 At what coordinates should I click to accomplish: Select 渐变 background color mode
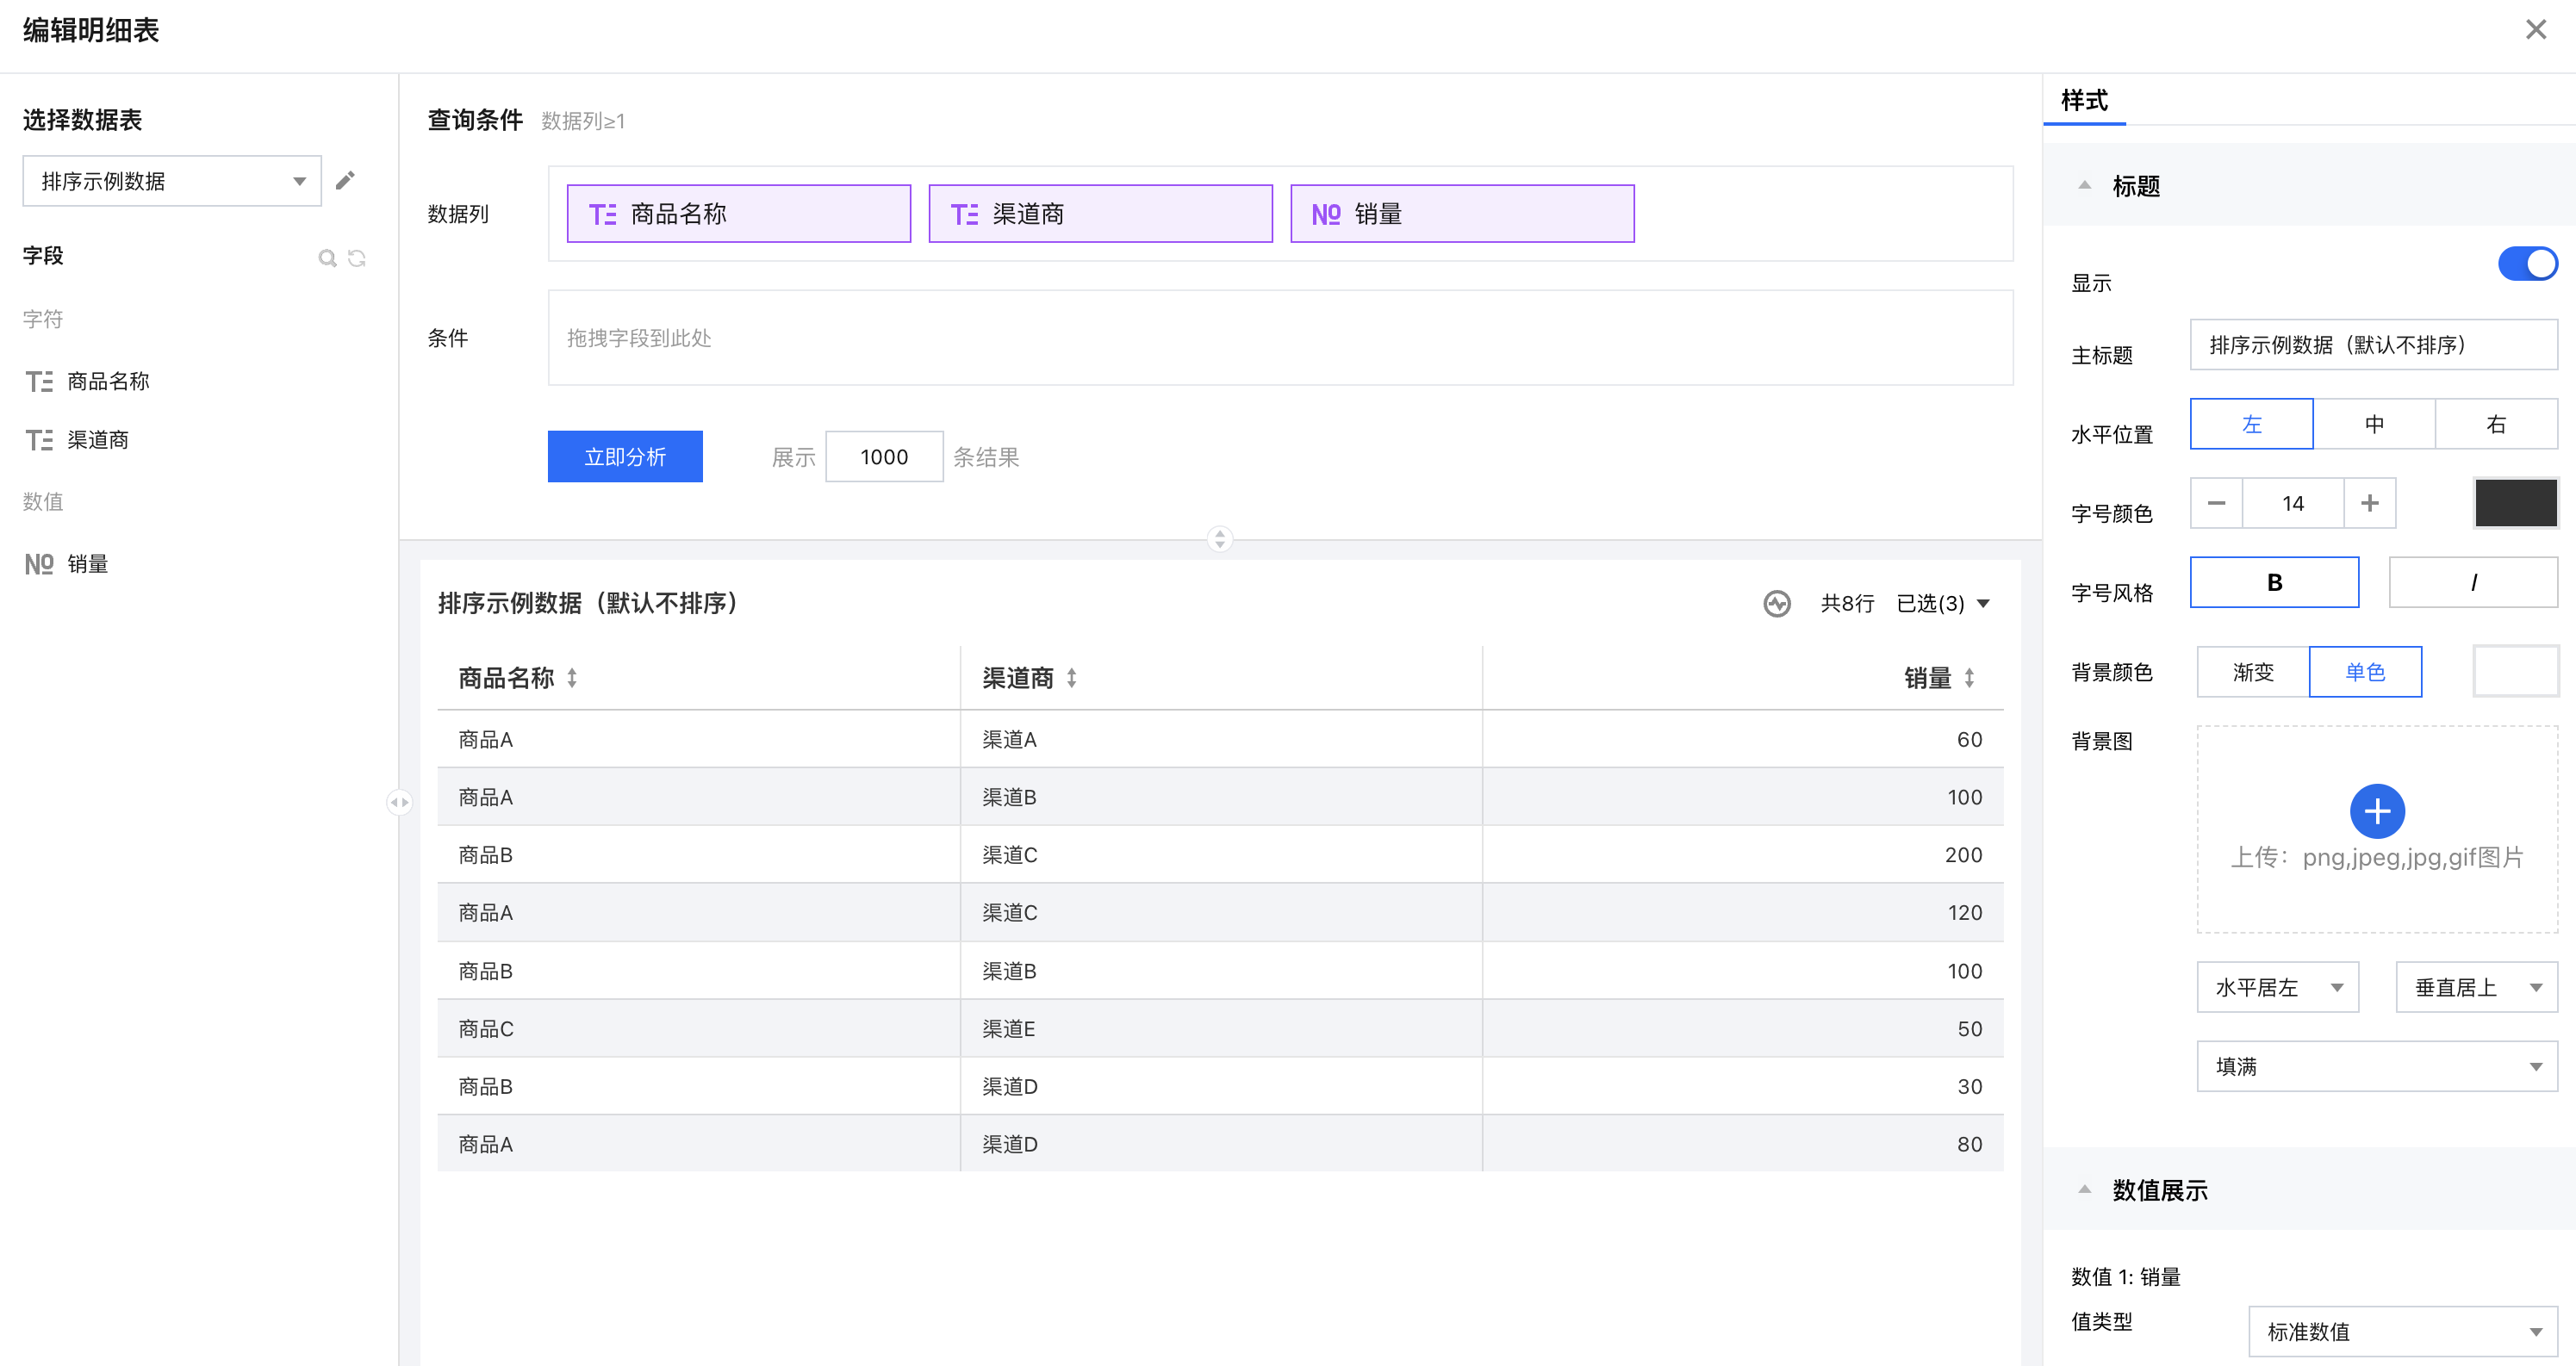point(2252,672)
